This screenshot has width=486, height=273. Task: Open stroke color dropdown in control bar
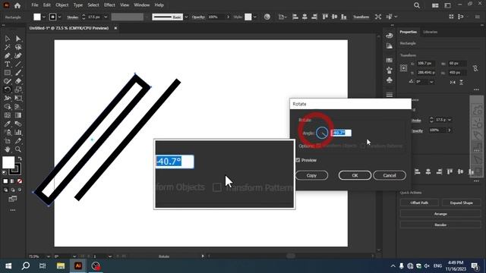coord(59,17)
